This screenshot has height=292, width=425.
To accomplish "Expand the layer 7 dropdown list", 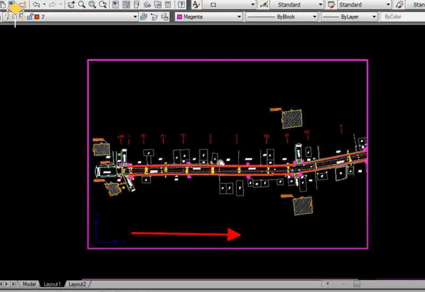I will coord(135,17).
